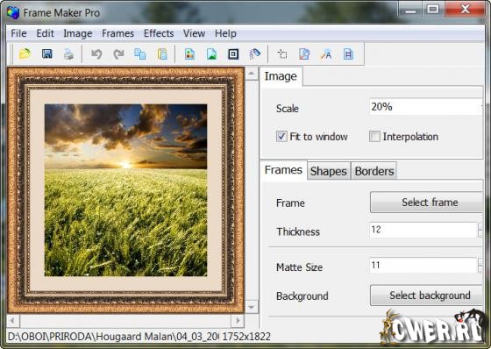Disable the Fit to window checkbox
The height and width of the screenshot is (349, 491).
tap(281, 136)
